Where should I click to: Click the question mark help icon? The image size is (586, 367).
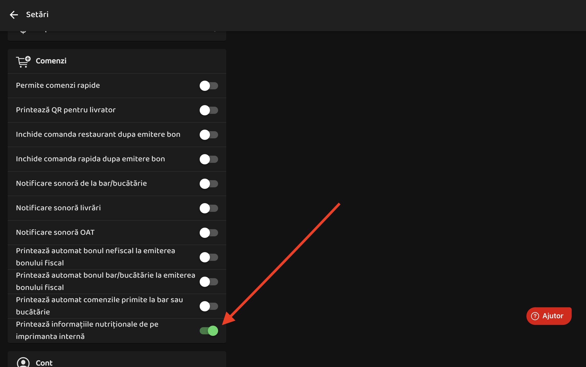(535, 316)
